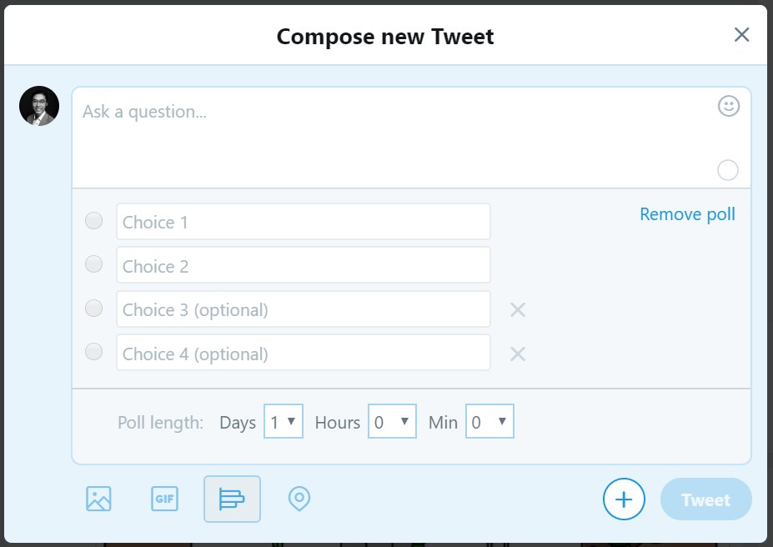Viewport: 773px width, 547px height.
Task: Click the Ask a question text area
Action: point(392,133)
